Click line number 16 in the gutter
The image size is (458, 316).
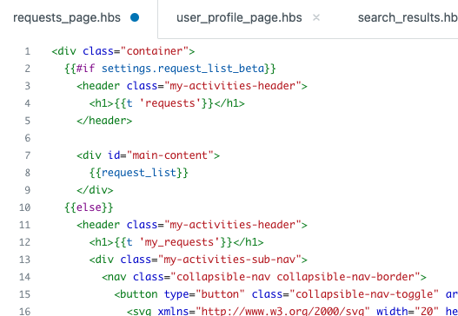(25, 311)
